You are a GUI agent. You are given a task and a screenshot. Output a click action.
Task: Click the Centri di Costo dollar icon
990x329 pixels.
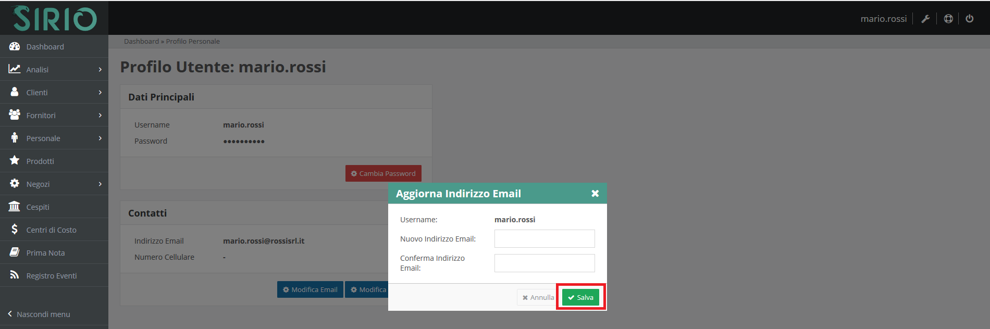coord(15,229)
